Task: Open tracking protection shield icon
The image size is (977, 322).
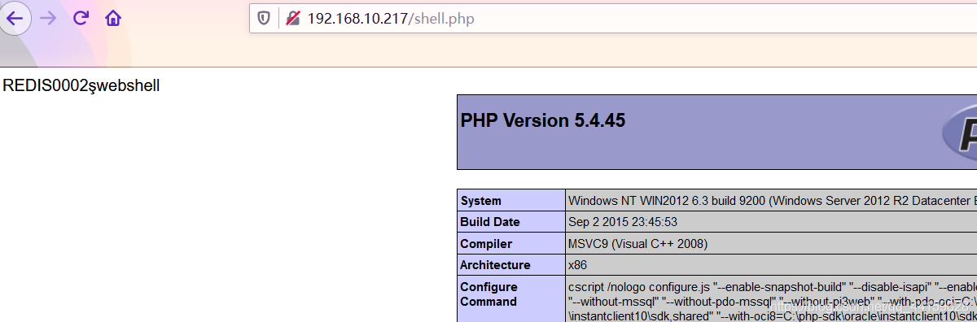Action: coord(264,18)
